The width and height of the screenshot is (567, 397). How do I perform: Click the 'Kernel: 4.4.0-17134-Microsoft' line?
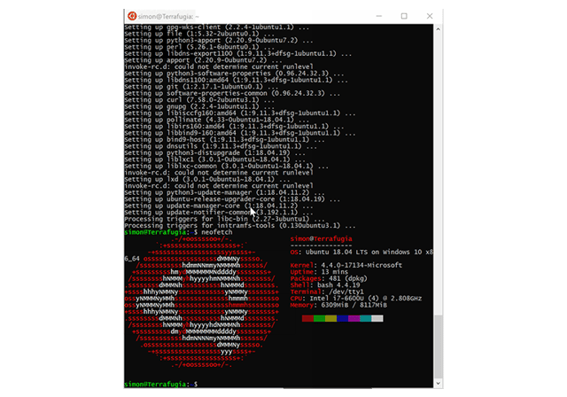(346, 265)
